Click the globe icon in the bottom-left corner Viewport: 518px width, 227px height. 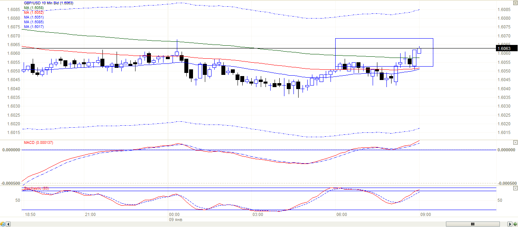pyautogui.click(x=2, y=224)
